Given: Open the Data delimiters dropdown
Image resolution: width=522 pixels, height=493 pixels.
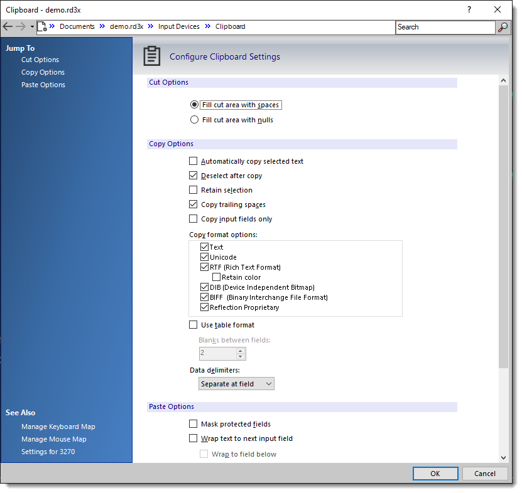Looking at the screenshot, I should tap(236, 384).
